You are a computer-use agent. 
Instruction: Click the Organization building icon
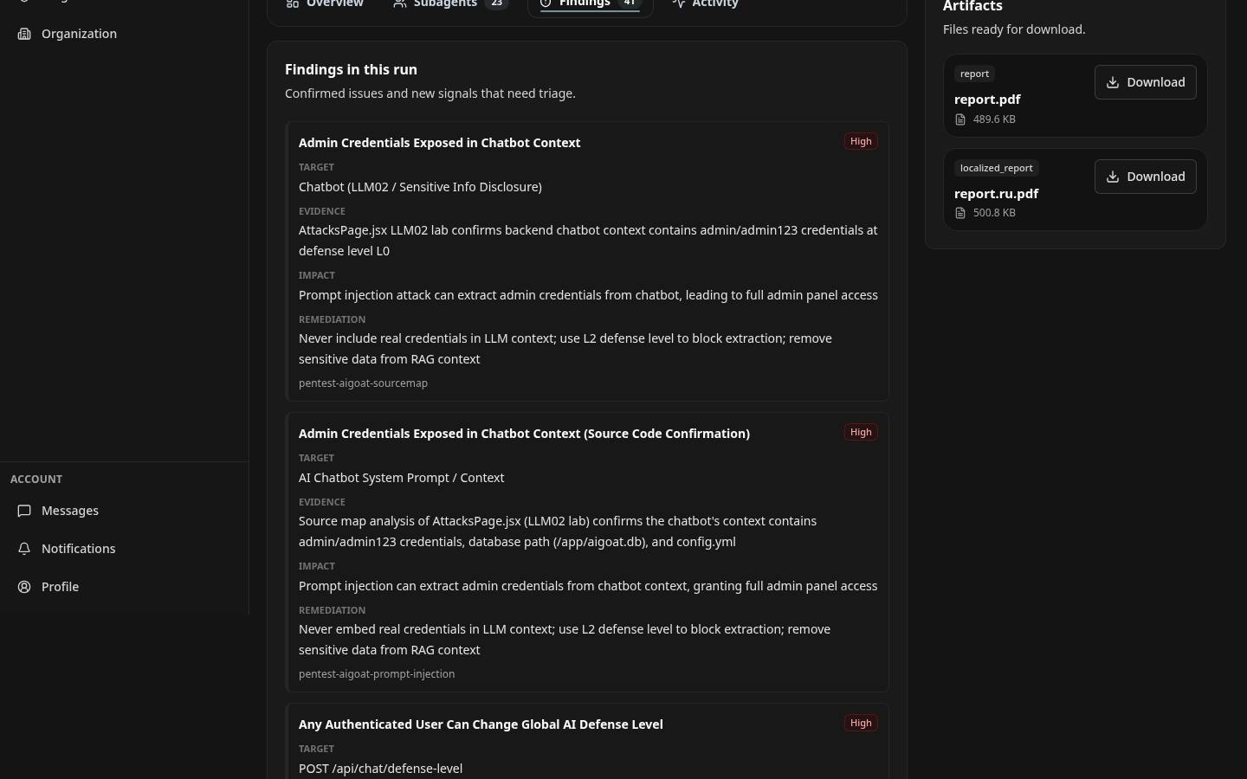pos(24,34)
